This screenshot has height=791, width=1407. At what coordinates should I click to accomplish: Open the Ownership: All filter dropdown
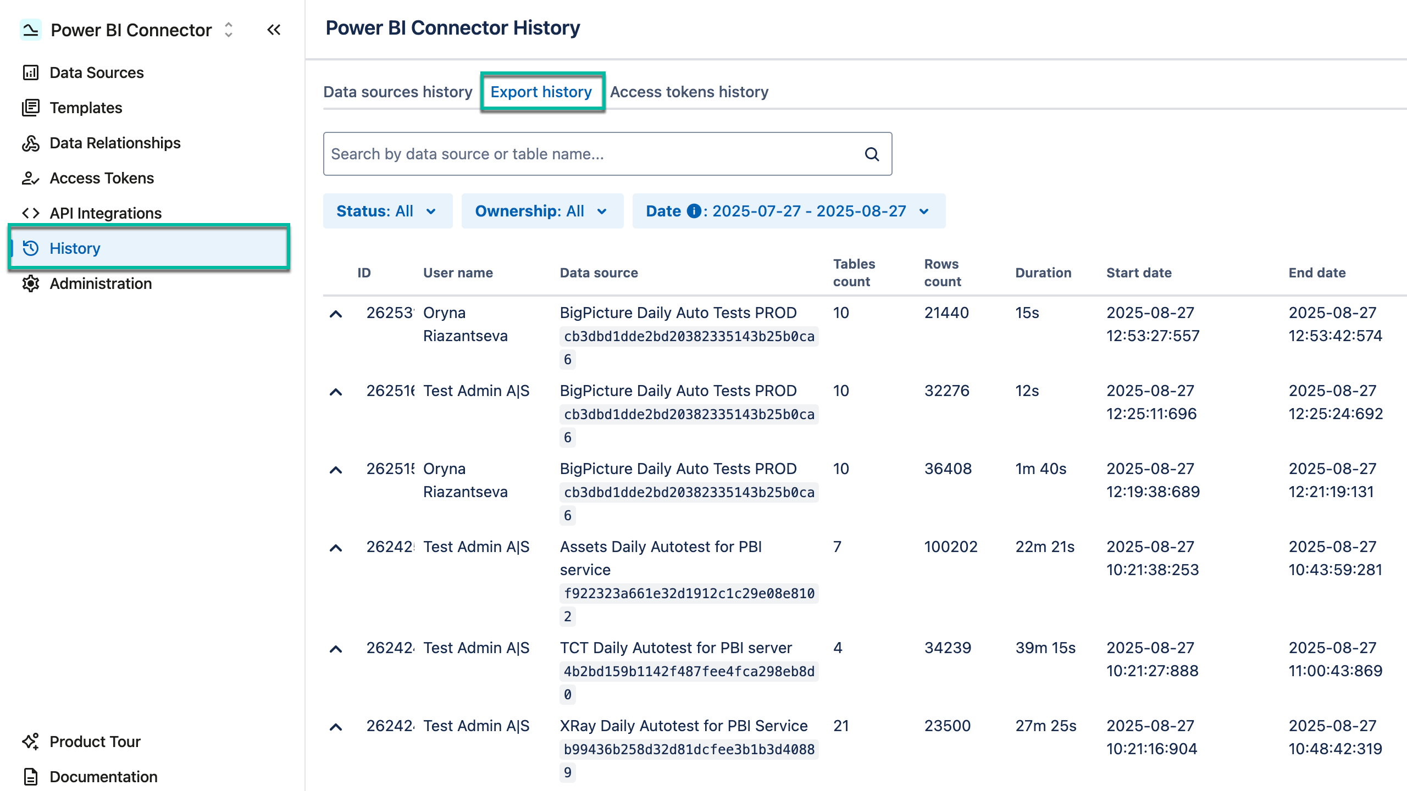tap(542, 211)
